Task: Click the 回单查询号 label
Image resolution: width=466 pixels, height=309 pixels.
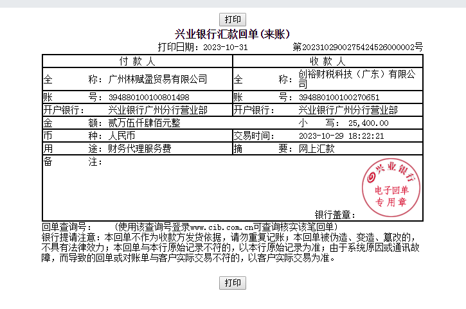Action: point(66,227)
